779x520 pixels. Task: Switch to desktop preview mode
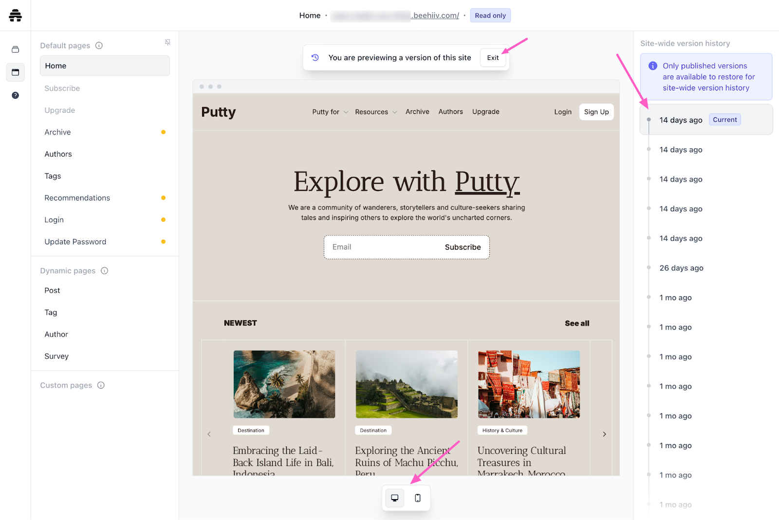395,498
